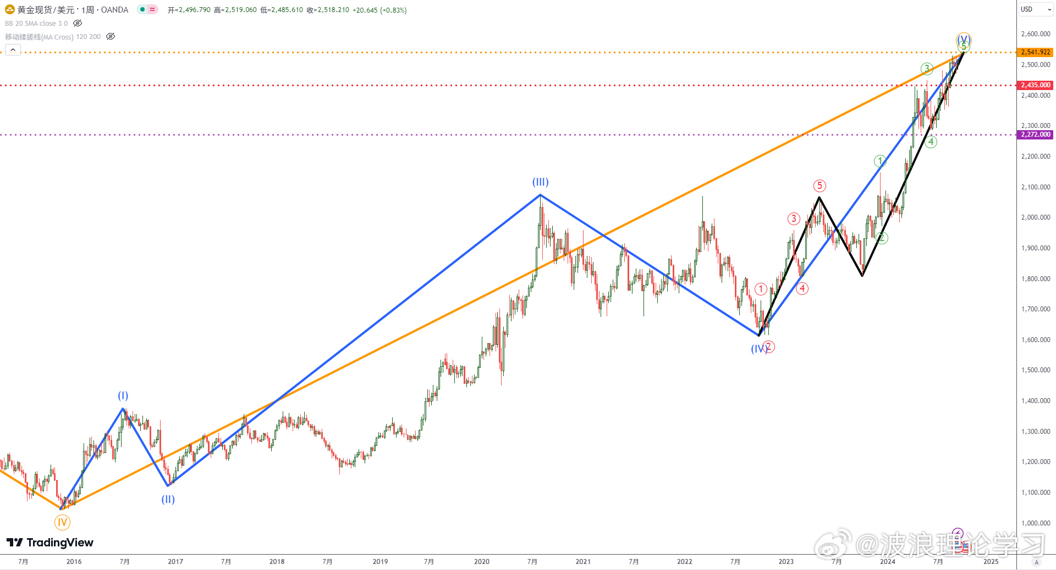Select the red circled 4 wave label

[x=802, y=288]
